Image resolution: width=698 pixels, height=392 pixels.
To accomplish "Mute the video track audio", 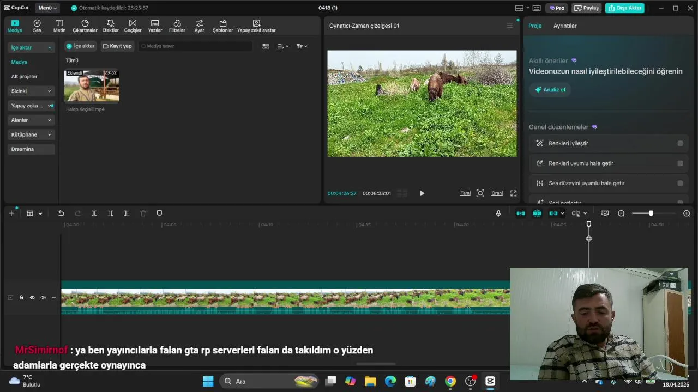I will click(x=43, y=297).
